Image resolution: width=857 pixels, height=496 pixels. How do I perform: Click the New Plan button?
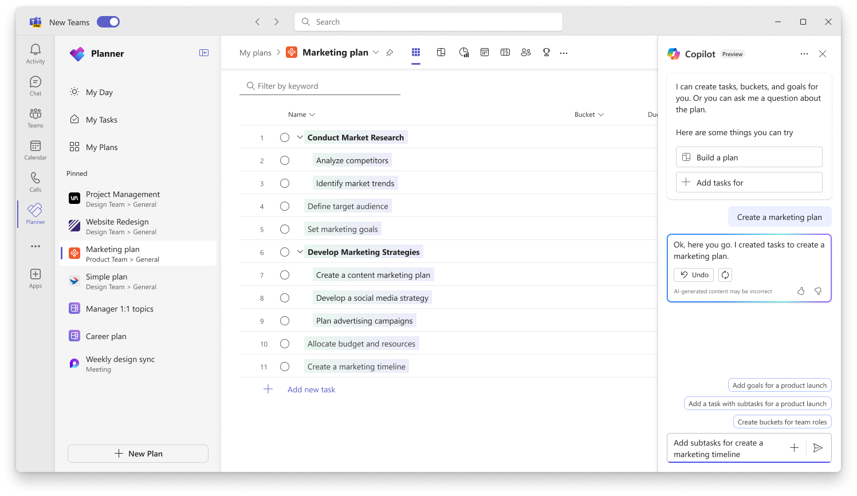(137, 453)
